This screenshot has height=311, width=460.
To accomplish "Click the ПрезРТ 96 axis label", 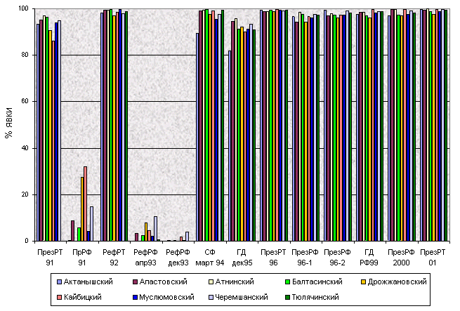I will click(x=273, y=258).
